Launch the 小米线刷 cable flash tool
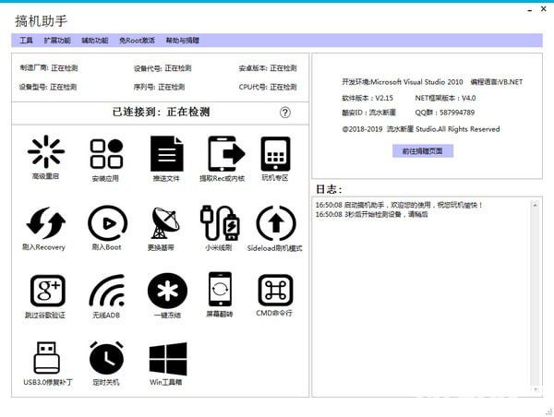The image size is (554, 417). (220, 223)
